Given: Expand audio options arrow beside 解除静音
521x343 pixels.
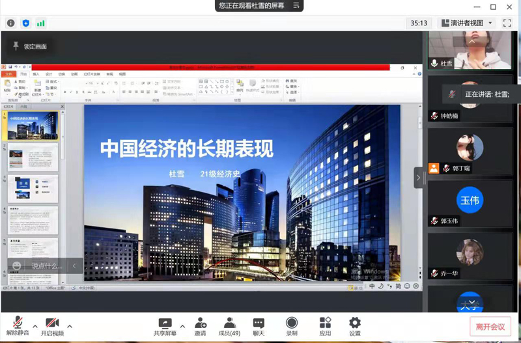Looking at the screenshot, I should click(x=35, y=326).
